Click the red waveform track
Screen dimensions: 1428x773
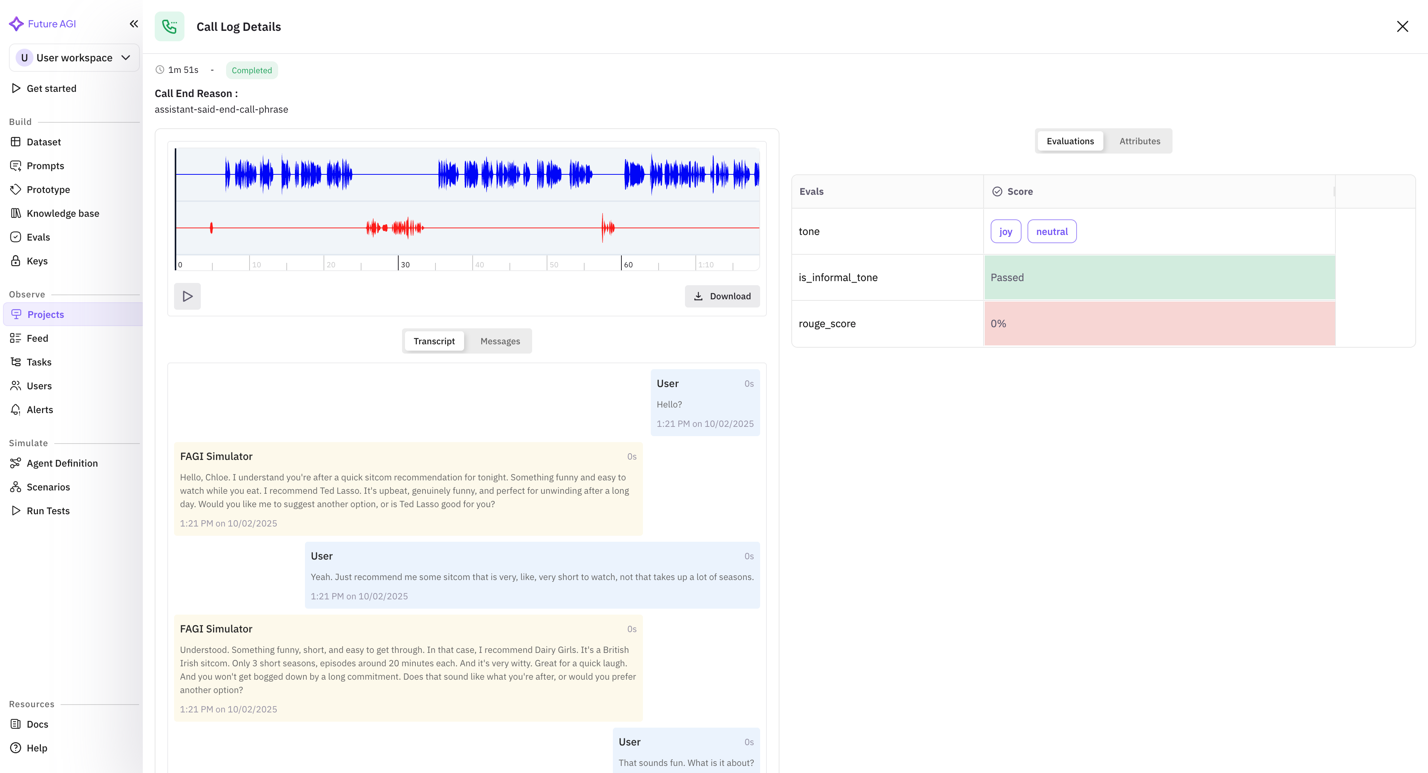click(467, 228)
